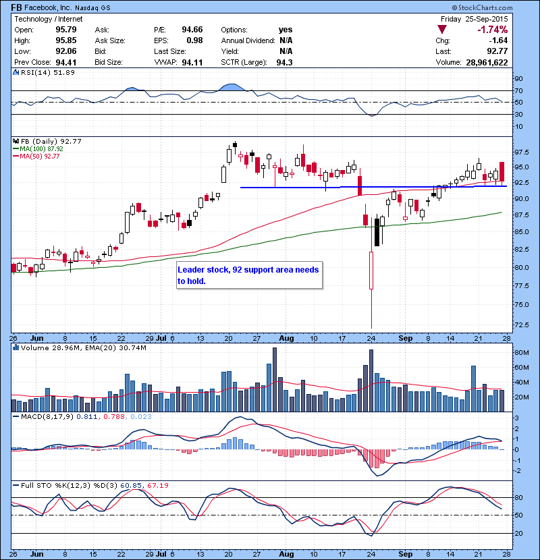Click the 'Leader stock, 92 support' annotation box
This screenshot has height=560, width=540.
coord(250,275)
